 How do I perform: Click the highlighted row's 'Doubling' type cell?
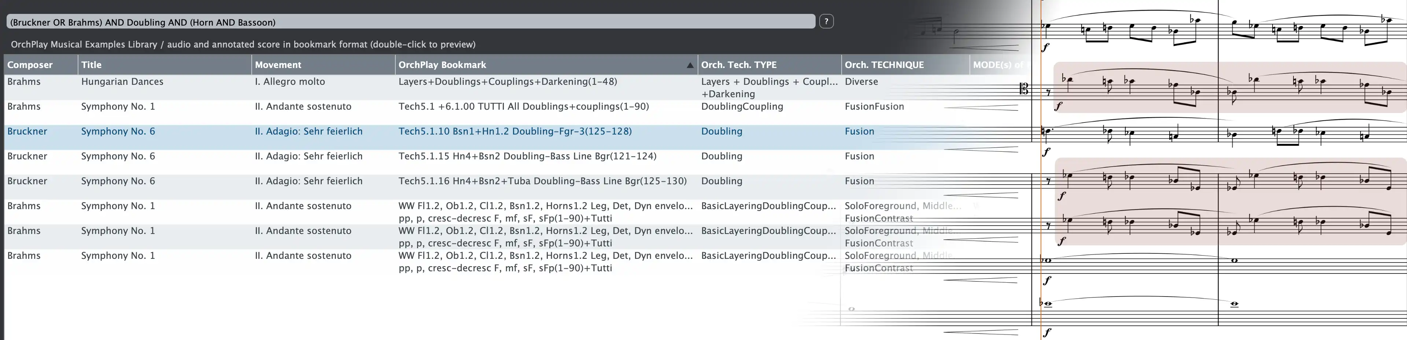pyautogui.click(x=721, y=131)
